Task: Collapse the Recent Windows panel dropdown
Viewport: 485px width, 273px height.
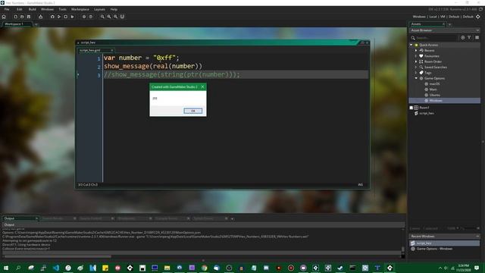Action: [477, 236]
